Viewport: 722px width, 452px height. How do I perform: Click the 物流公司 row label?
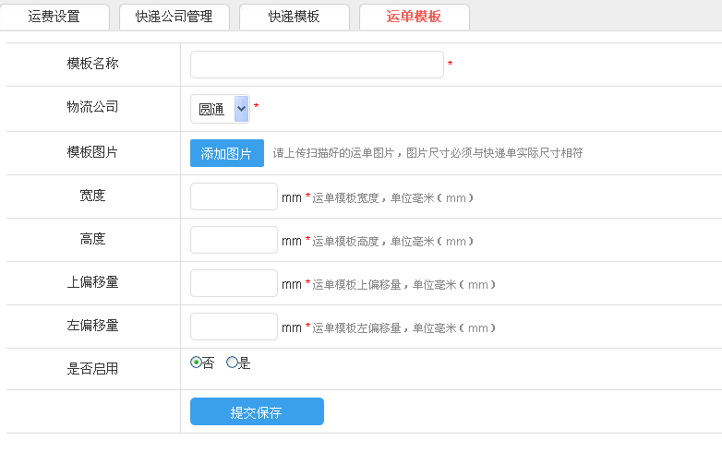tap(92, 107)
